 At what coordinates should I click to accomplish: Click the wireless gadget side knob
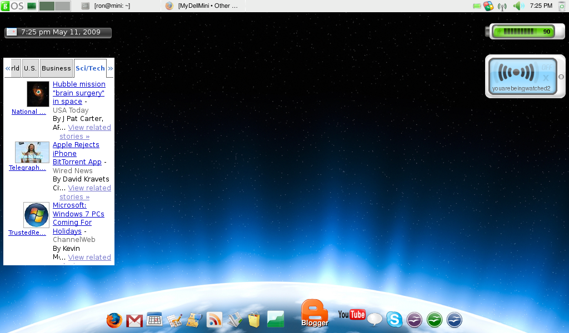tap(561, 77)
